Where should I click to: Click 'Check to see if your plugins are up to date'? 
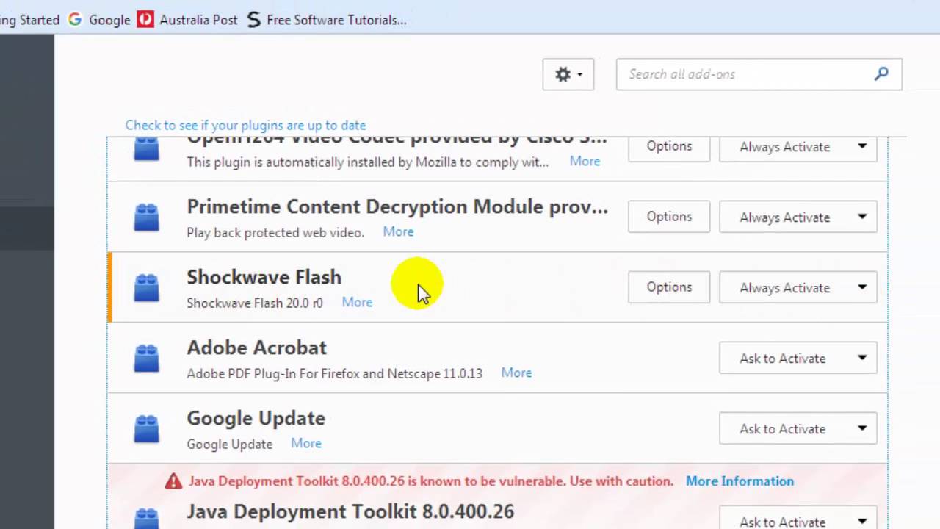245,126
